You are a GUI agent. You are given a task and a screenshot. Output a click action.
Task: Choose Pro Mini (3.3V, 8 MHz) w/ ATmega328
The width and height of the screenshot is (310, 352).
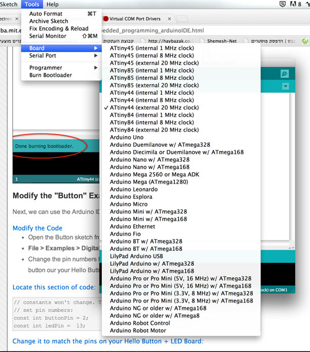pyautogui.click(x=181, y=293)
